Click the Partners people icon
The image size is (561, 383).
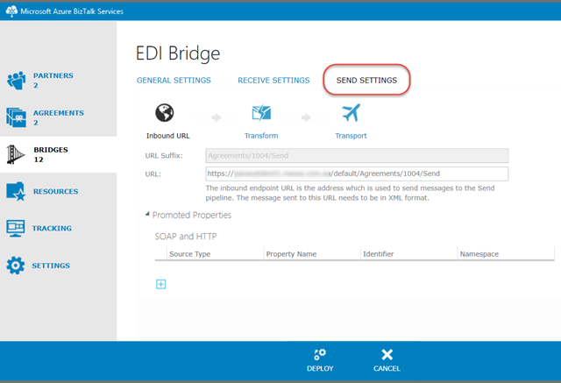pos(18,81)
